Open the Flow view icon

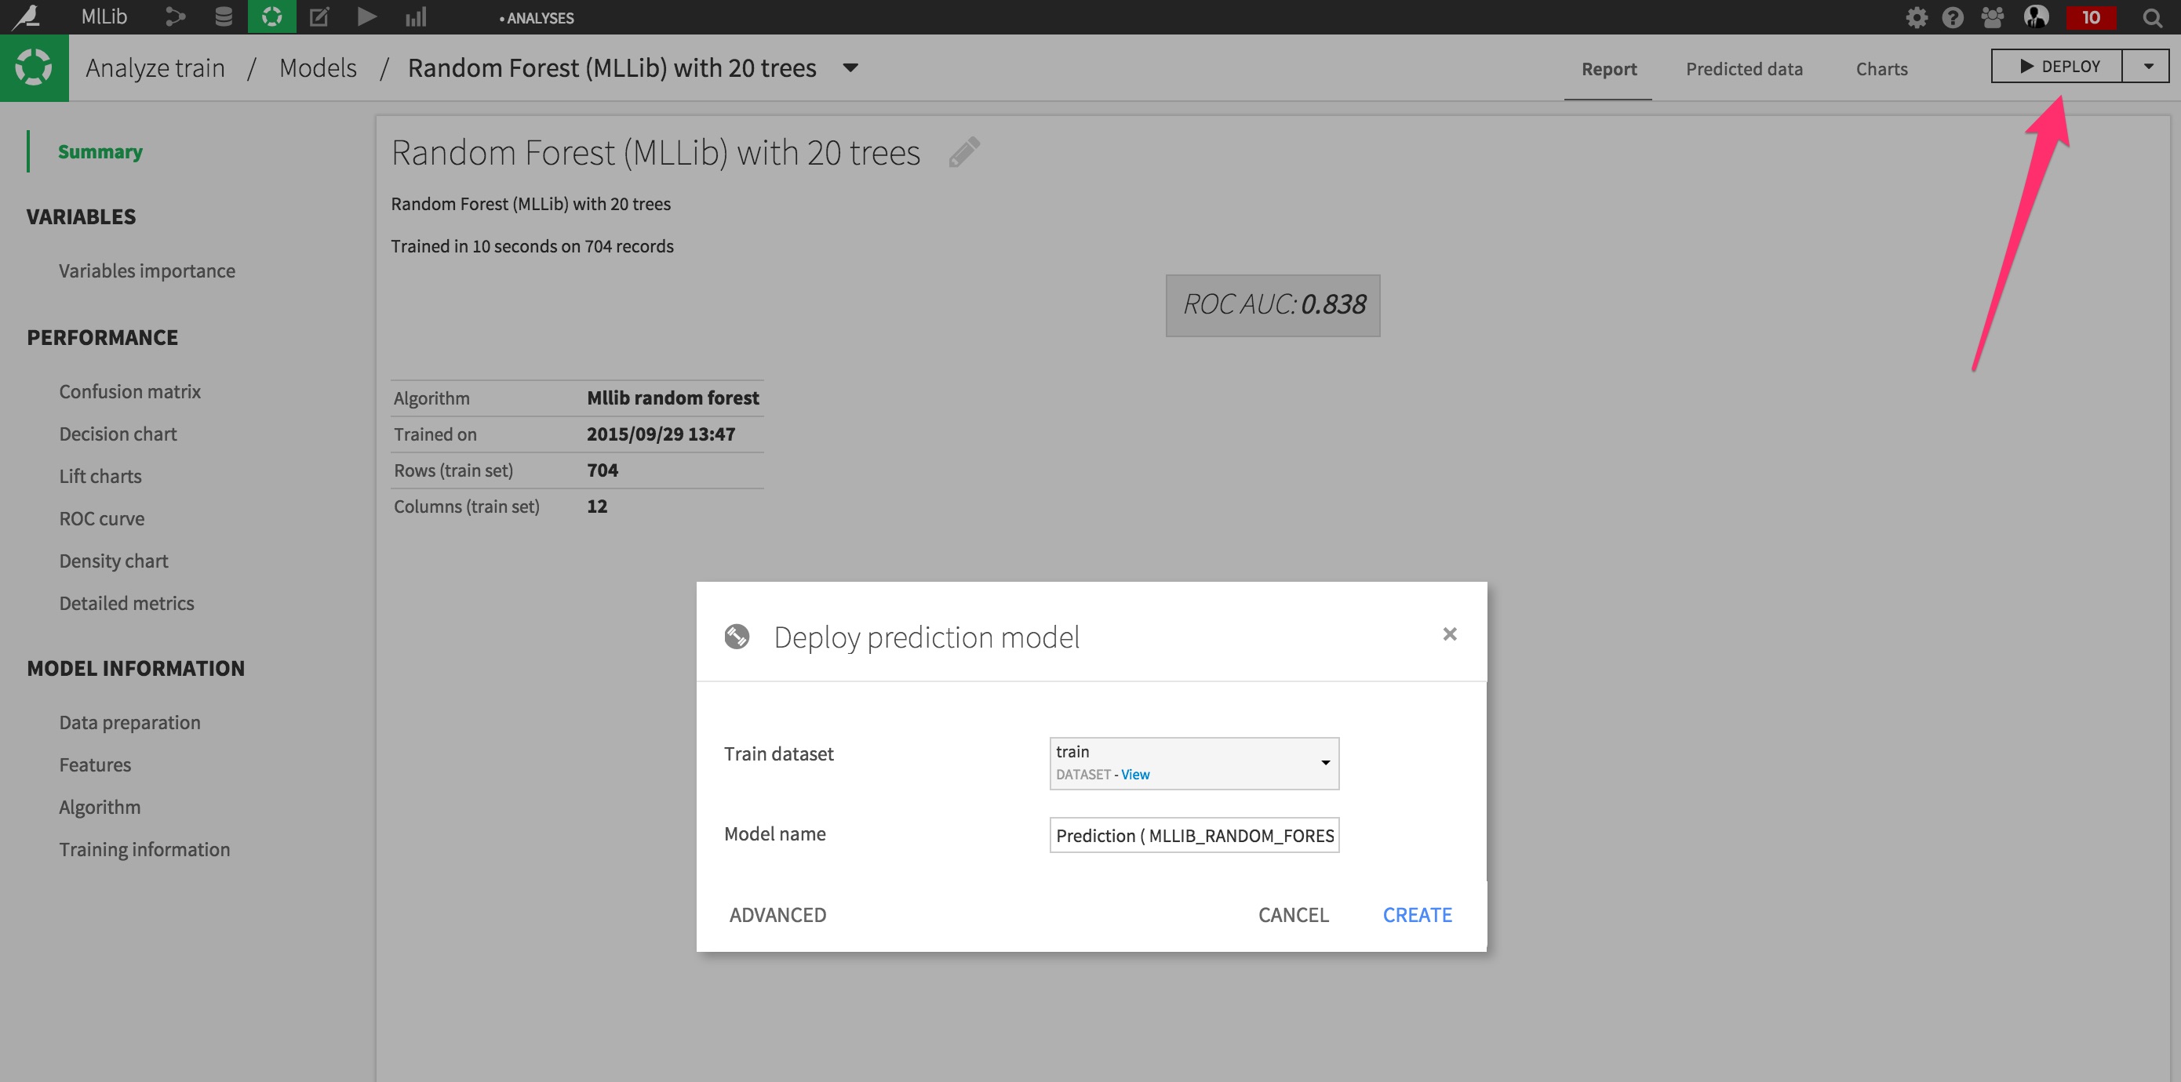click(x=175, y=16)
